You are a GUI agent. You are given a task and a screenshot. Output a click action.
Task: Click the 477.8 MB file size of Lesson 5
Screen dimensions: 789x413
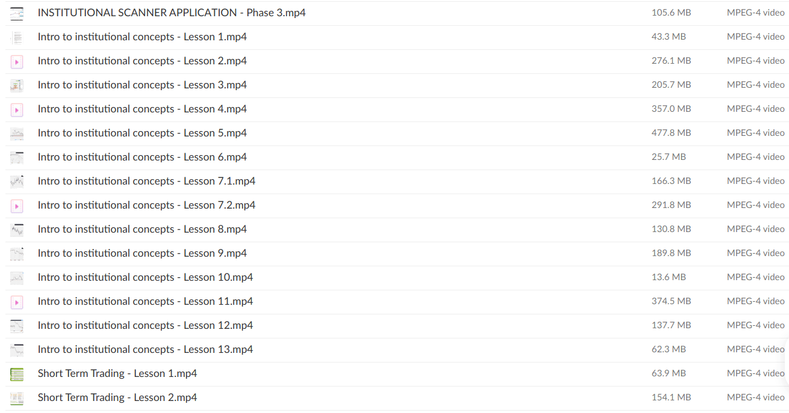point(671,133)
